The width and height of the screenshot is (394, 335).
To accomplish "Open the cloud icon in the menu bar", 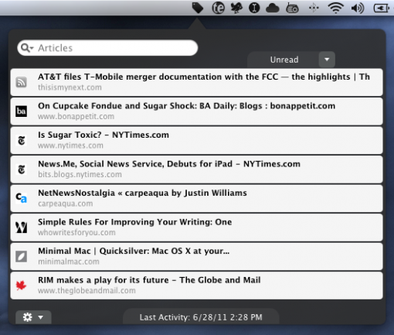I will pyautogui.click(x=273, y=9).
